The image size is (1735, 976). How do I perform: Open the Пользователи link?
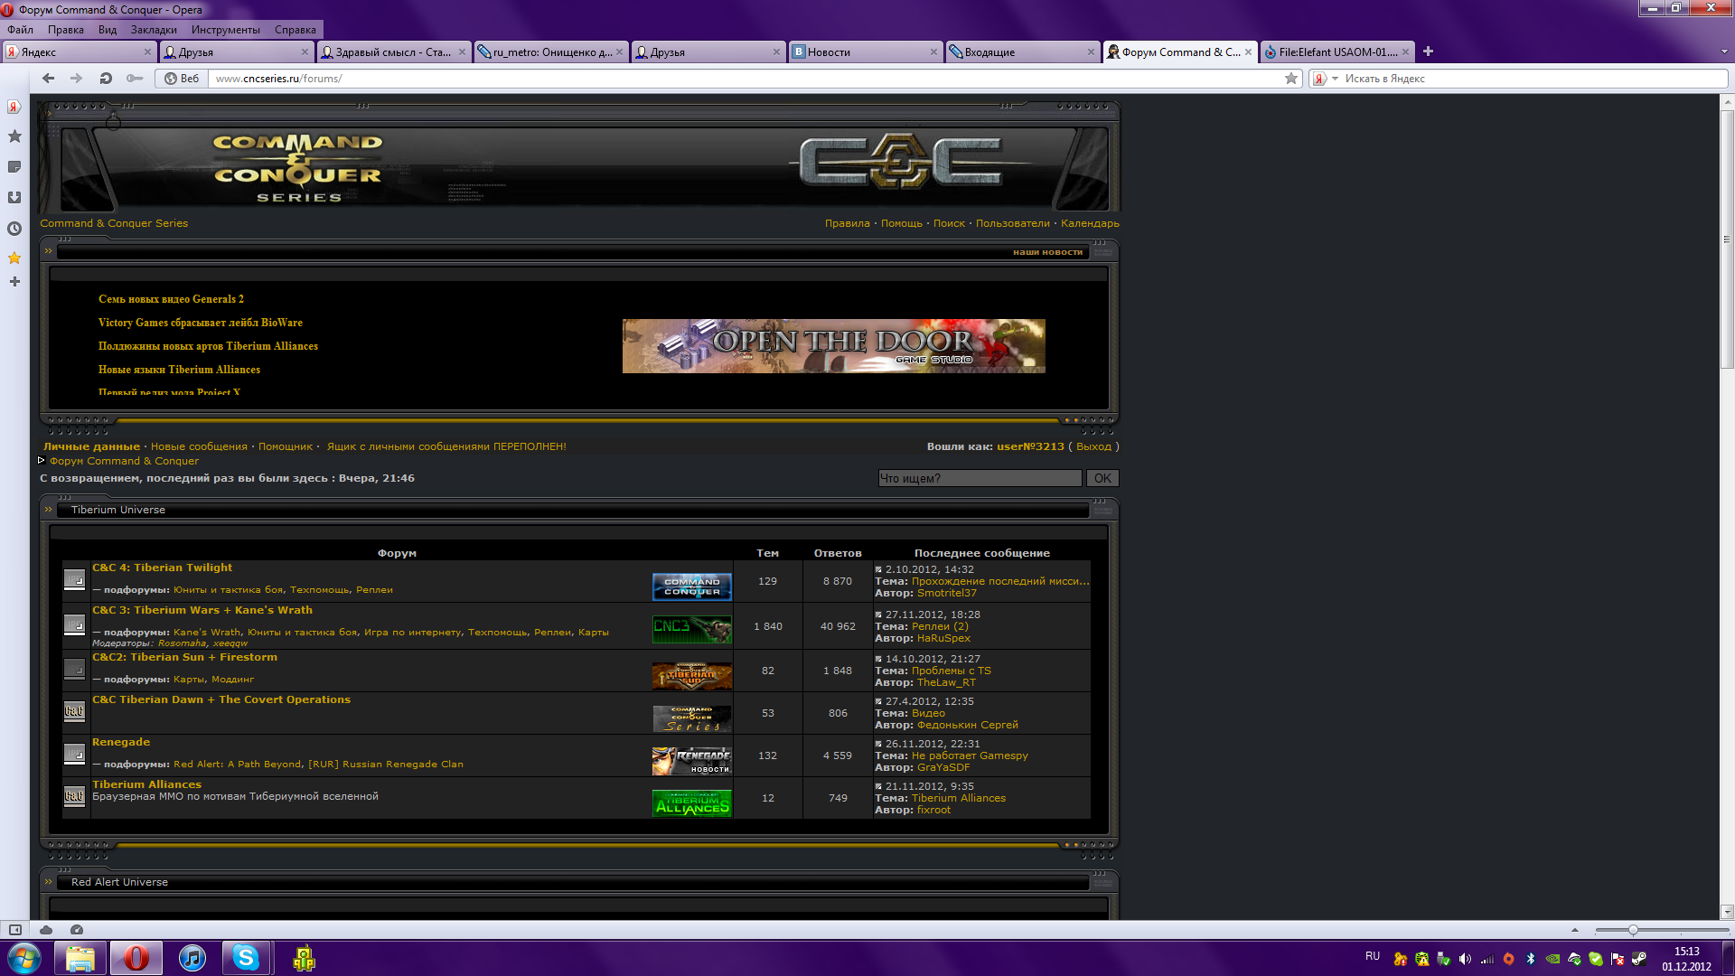pyautogui.click(x=1013, y=223)
